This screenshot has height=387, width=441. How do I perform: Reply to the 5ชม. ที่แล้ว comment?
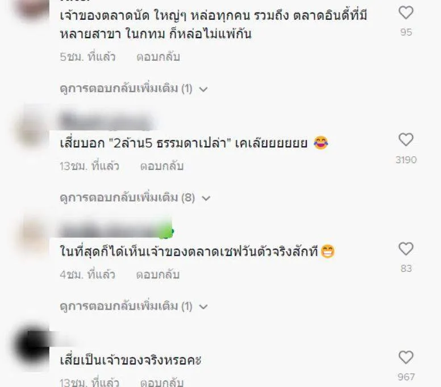click(x=158, y=57)
